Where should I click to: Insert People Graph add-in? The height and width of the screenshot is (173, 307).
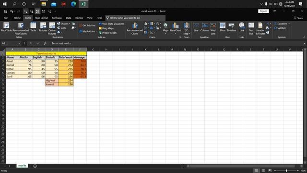(108, 33)
